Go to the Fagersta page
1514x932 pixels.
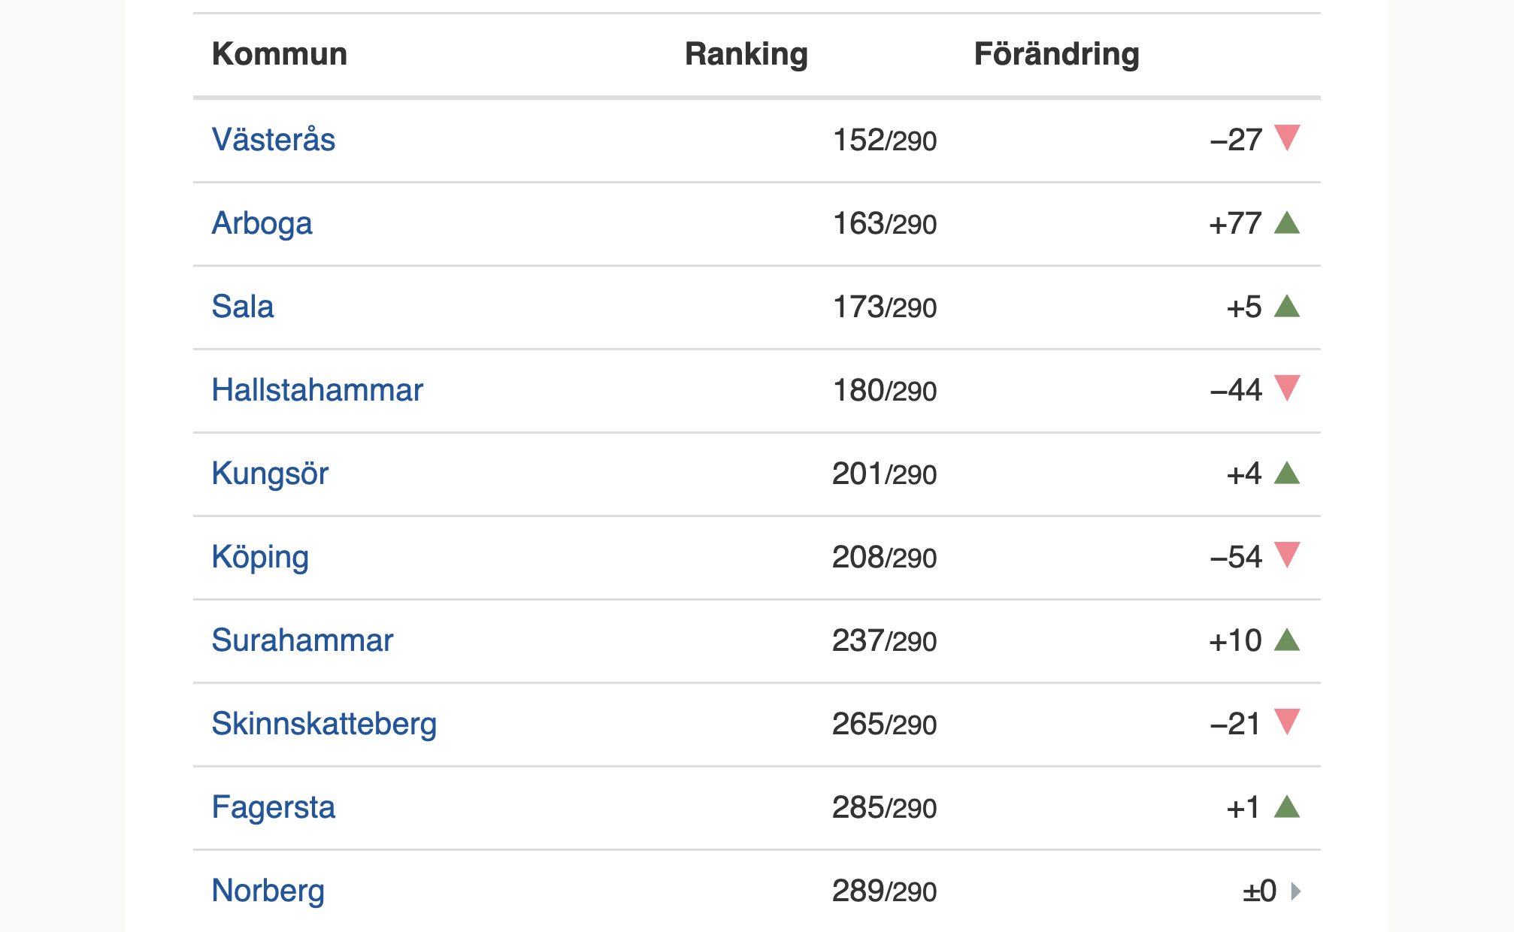(273, 807)
